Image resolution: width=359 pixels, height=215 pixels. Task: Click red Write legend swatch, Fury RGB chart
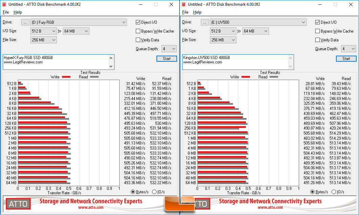(66, 77)
